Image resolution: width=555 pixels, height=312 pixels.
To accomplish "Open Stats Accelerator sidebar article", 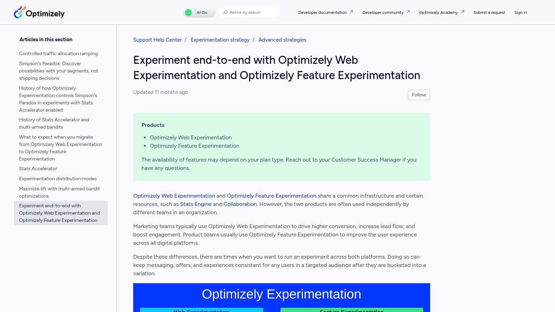I will pyautogui.click(x=38, y=168).
